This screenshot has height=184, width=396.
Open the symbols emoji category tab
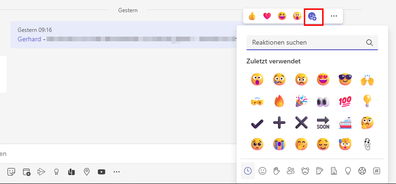click(x=377, y=171)
